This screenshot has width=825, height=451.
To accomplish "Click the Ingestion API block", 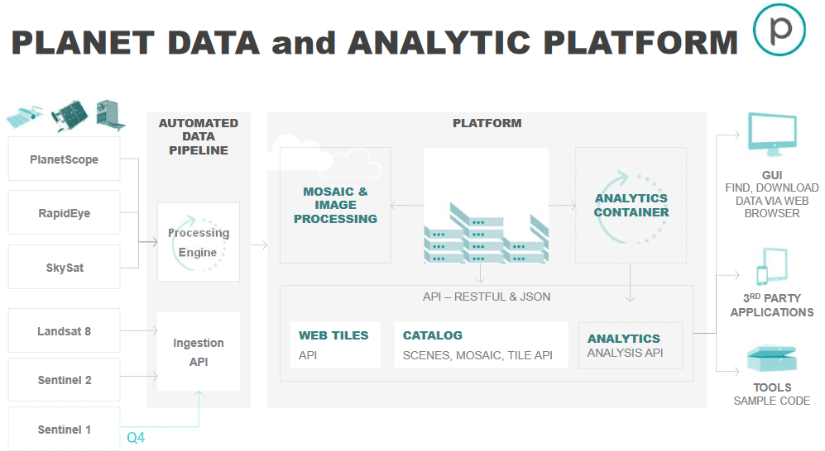I will [199, 352].
